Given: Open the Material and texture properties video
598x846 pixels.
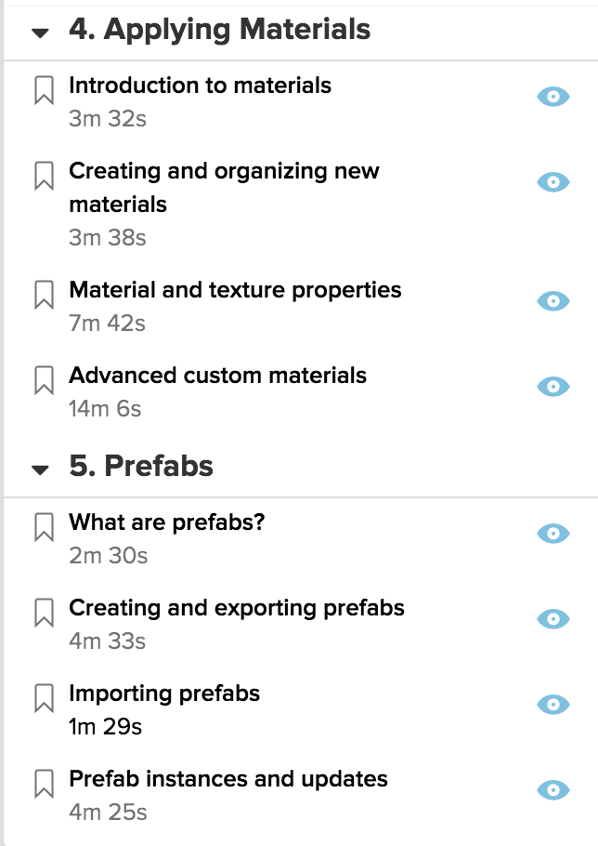Looking at the screenshot, I should click(236, 290).
